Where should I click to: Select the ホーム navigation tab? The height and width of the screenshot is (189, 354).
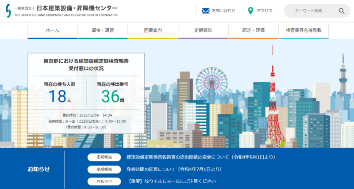point(53,30)
